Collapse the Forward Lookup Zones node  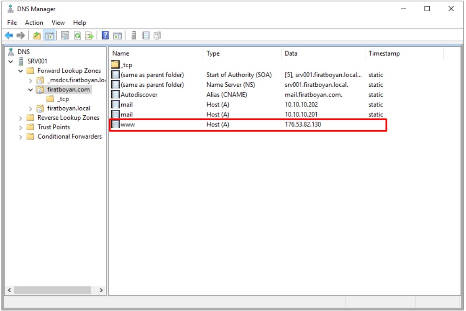(20, 71)
